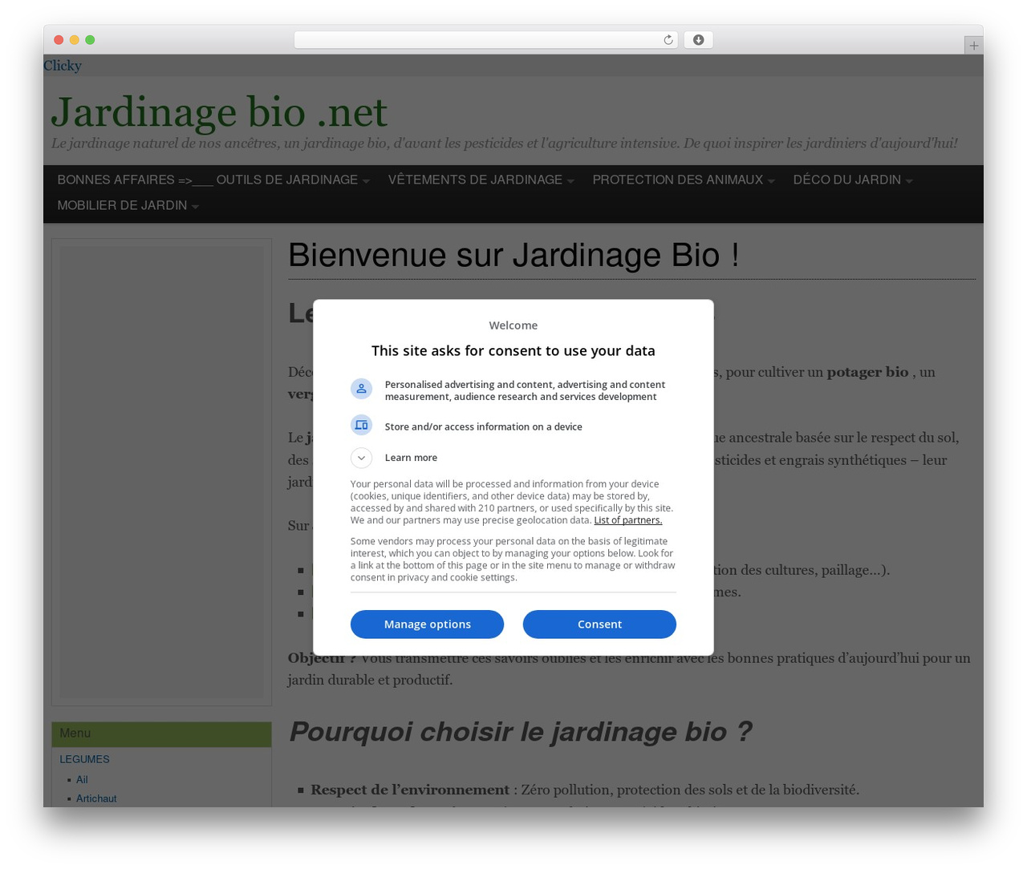Click the Consent button
This screenshot has height=869, width=1027.
(x=599, y=624)
